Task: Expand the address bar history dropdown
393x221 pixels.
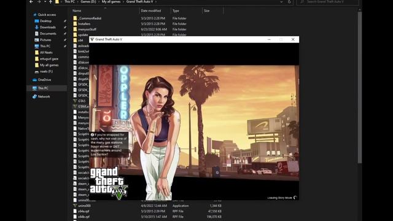Action: pyautogui.click(x=281, y=2)
